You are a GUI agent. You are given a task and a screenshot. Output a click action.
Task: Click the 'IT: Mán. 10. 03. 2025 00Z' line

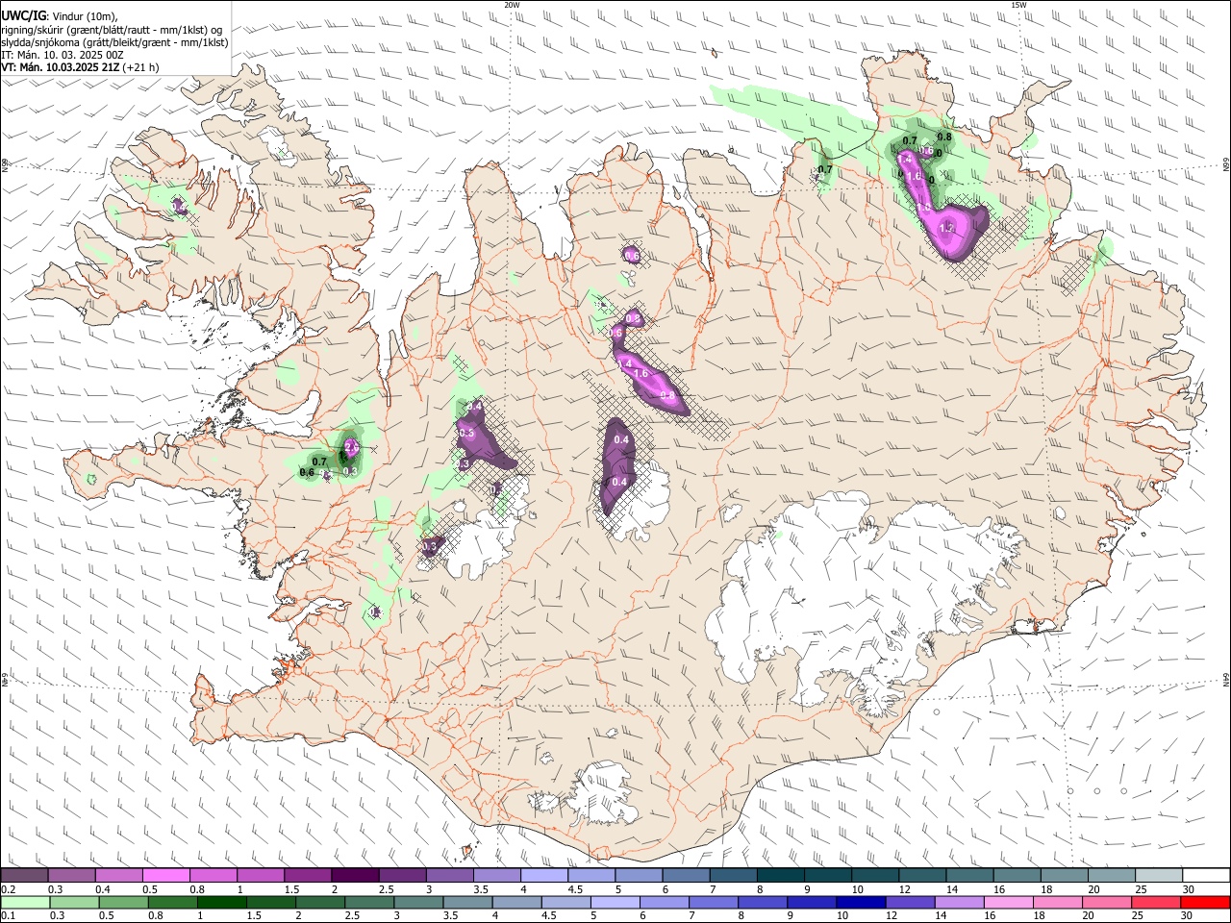[x=62, y=55]
